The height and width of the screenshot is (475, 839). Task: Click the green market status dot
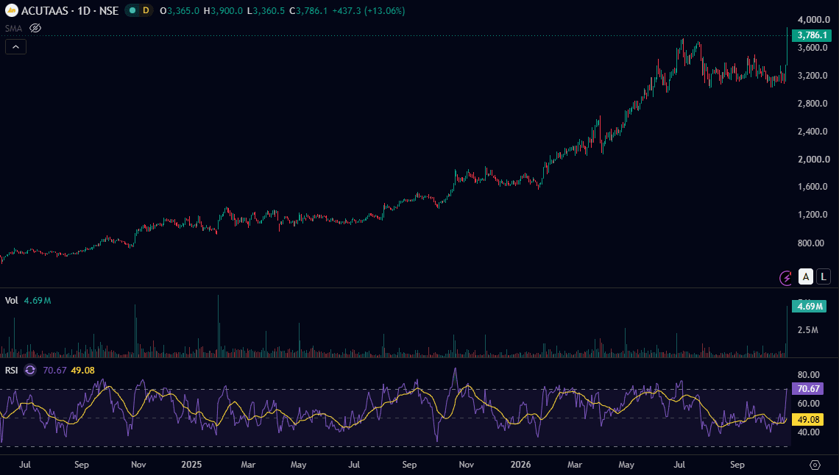coord(132,11)
